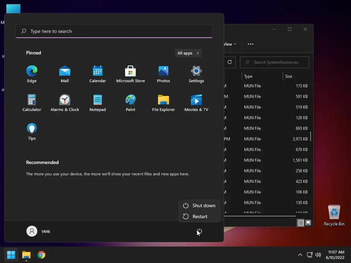Launch Google Chrome from taskbar
The height and width of the screenshot is (263, 351).
pyautogui.click(x=41, y=255)
